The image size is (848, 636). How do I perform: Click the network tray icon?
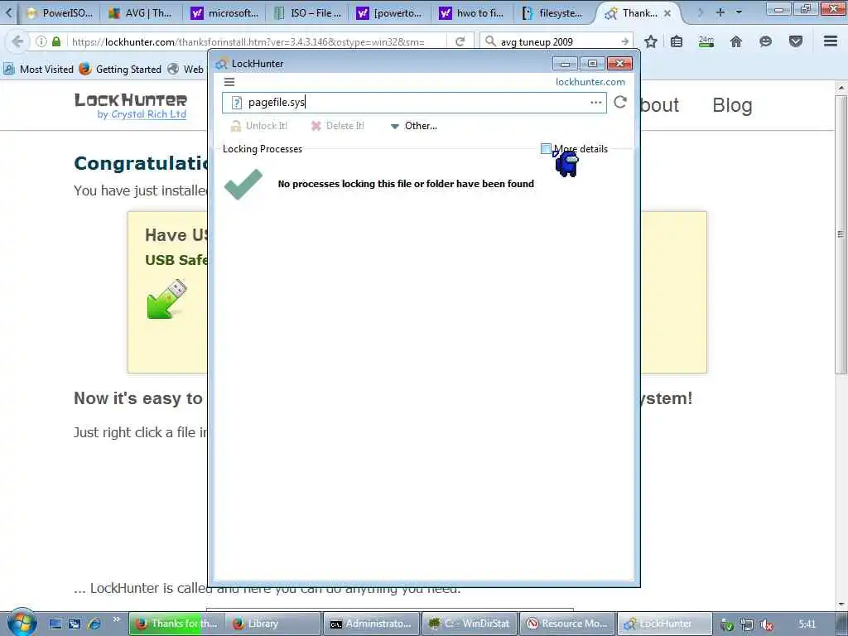747,624
